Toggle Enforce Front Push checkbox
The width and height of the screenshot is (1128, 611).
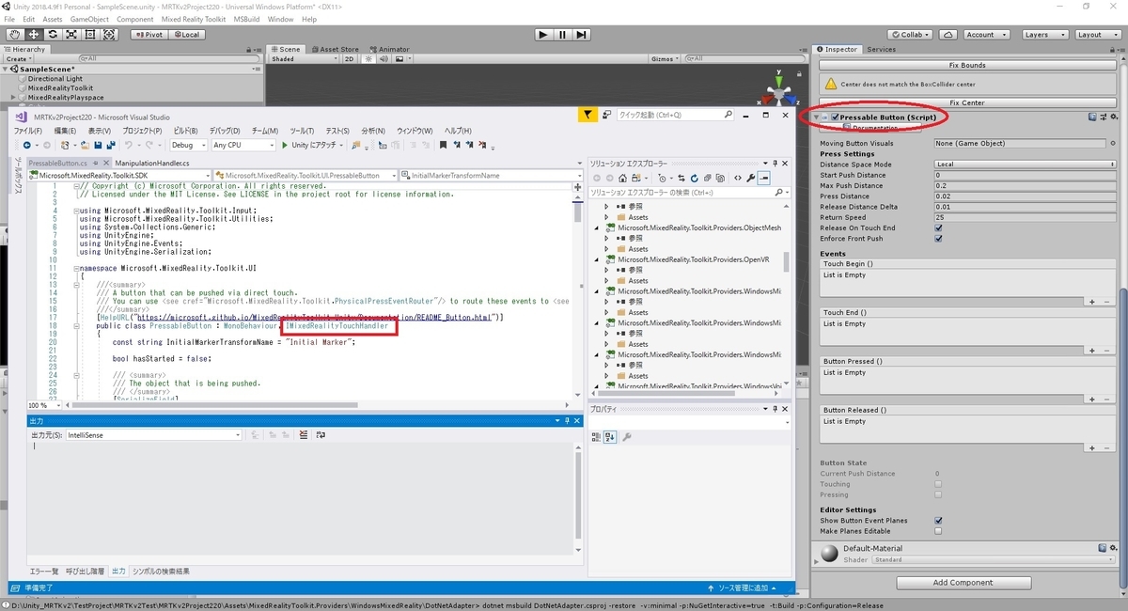click(x=938, y=238)
